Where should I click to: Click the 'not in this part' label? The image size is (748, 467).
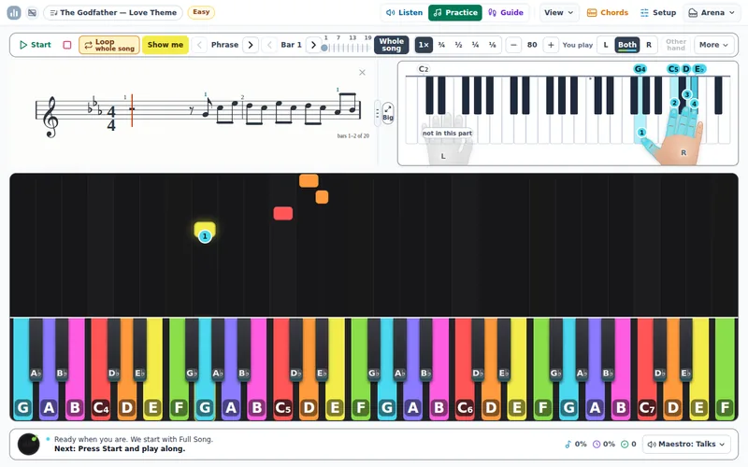tap(447, 134)
